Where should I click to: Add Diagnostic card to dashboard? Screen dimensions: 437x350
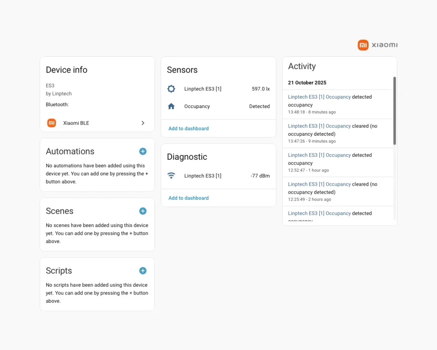[x=189, y=198]
